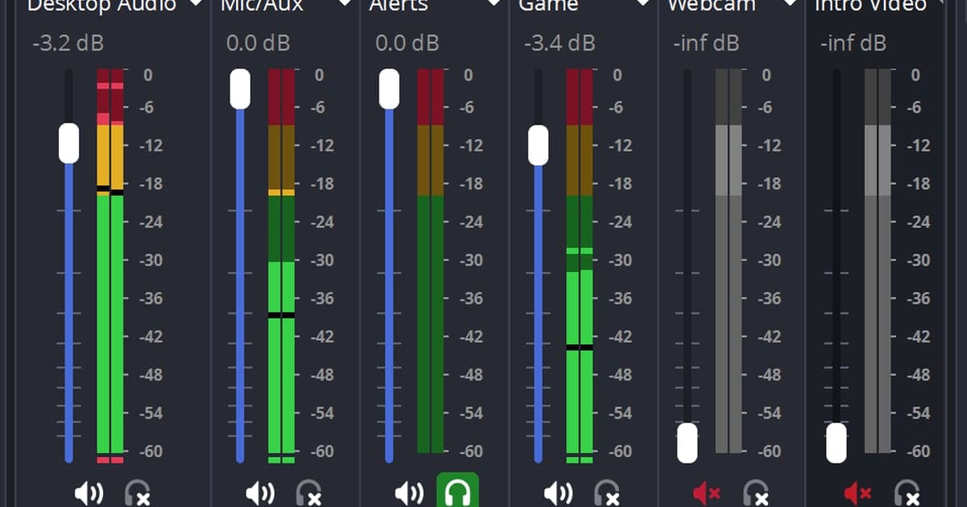This screenshot has height=507, width=967.
Task: Click the Alerts level meter bars
Action: [x=430, y=261]
